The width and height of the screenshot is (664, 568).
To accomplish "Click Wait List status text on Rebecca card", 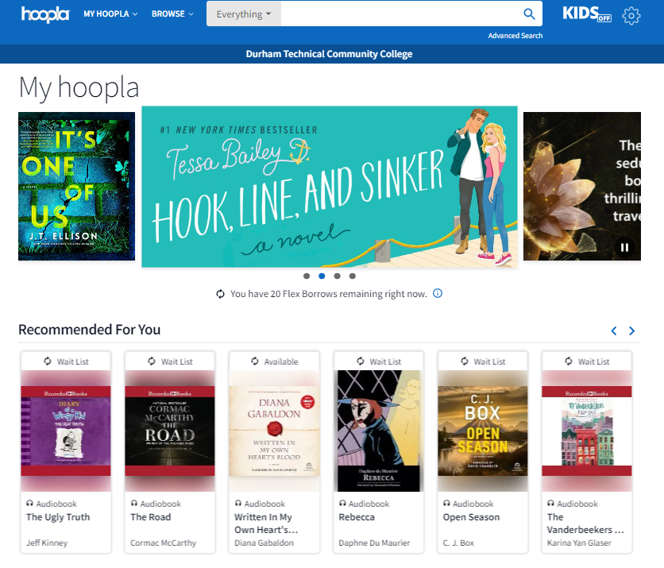I will (x=385, y=361).
